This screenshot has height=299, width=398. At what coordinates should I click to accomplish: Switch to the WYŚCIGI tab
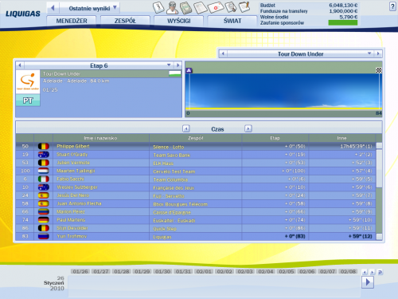point(178,21)
